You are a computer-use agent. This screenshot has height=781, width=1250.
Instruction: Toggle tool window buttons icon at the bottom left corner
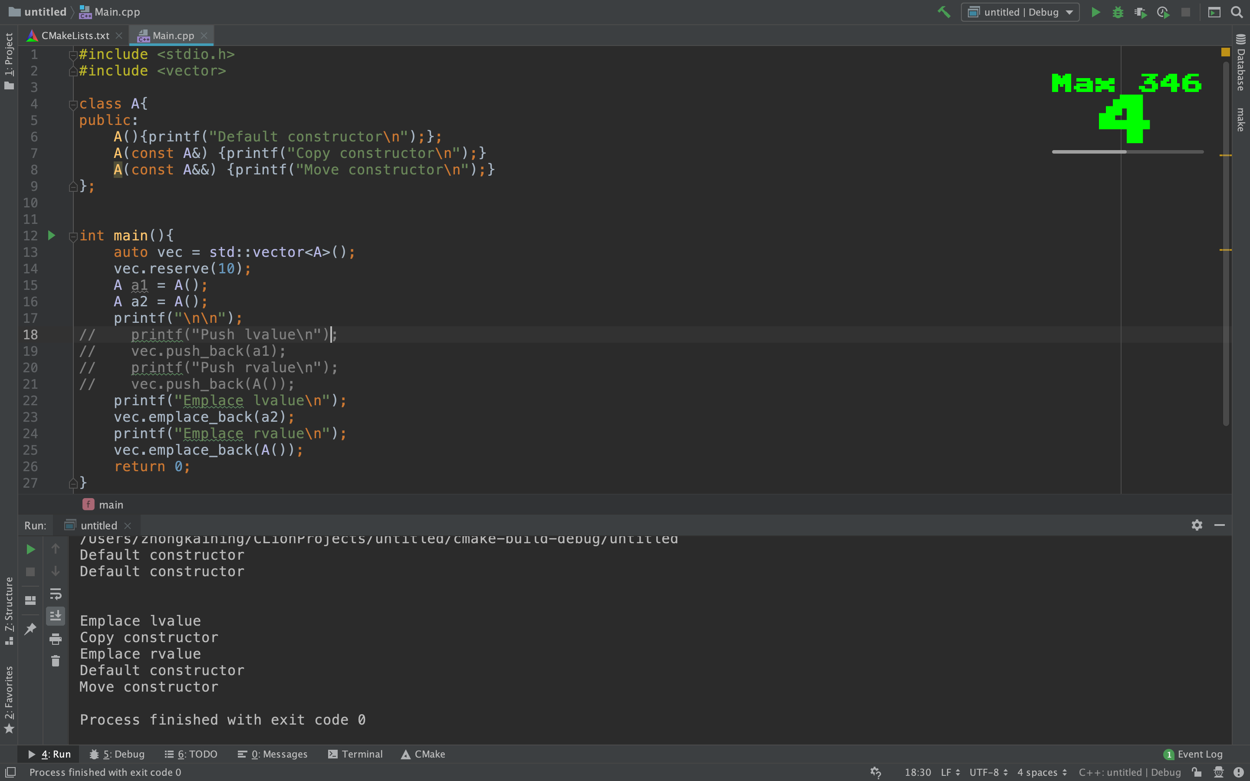coord(10,772)
